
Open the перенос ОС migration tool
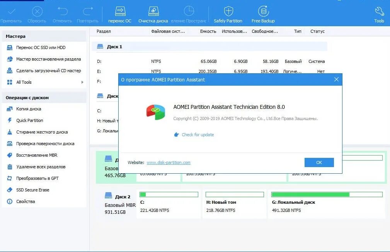click(x=120, y=14)
